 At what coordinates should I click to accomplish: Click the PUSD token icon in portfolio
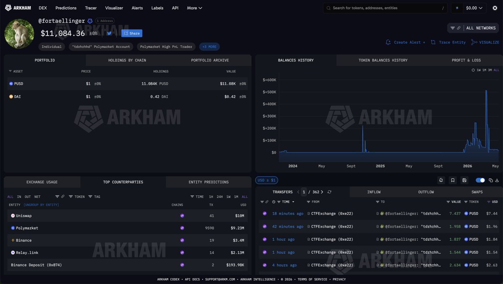coord(11,84)
